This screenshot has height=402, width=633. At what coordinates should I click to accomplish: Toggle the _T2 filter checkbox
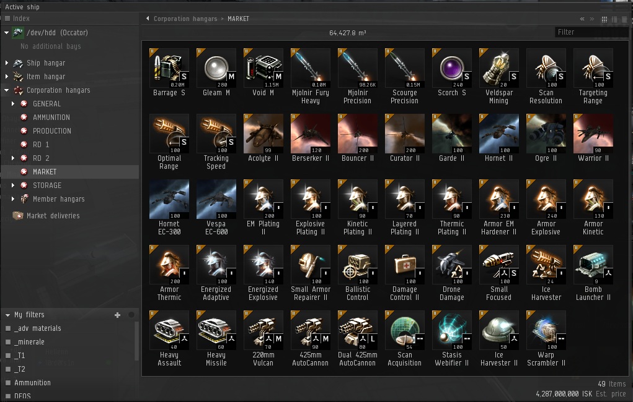coord(8,369)
